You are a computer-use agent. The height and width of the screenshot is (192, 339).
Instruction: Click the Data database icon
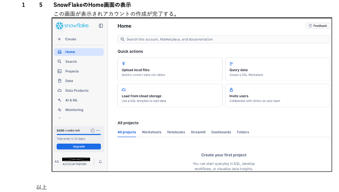(59, 81)
